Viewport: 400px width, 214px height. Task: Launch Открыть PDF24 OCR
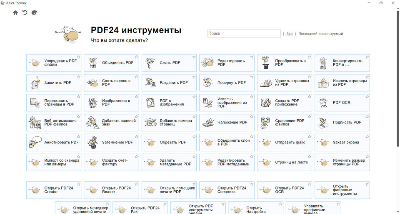coord(285,190)
